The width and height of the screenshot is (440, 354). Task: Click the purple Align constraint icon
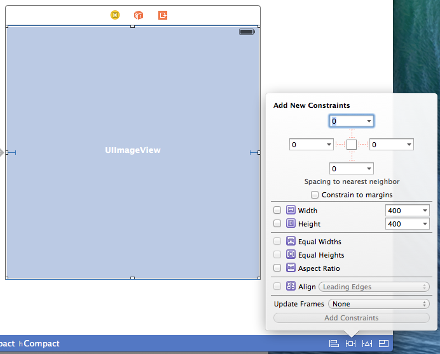(x=291, y=286)
